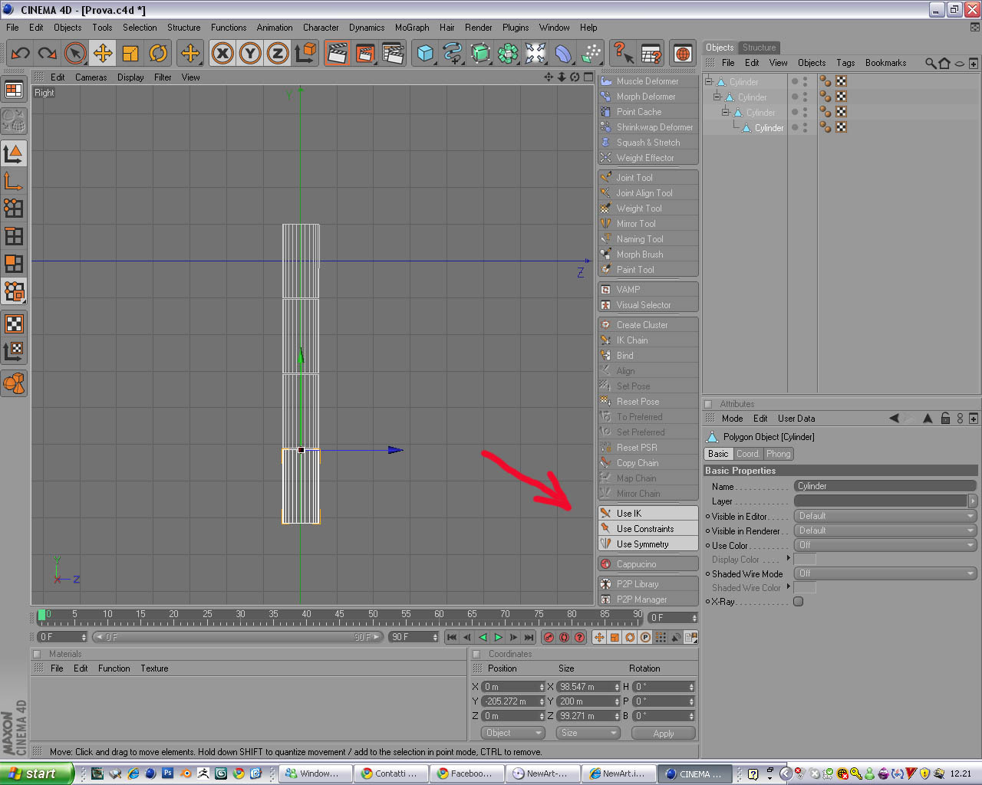Screen dimensions: 982x785
Task: Select the Texture mode checkerboard icon
Action: tap(14, 324)
